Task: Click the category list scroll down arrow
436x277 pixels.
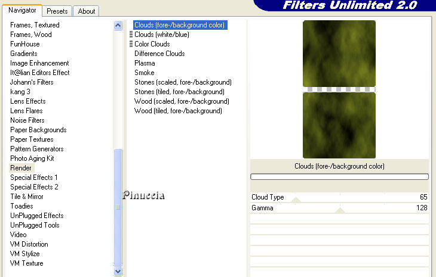Action: pos(118,271)
